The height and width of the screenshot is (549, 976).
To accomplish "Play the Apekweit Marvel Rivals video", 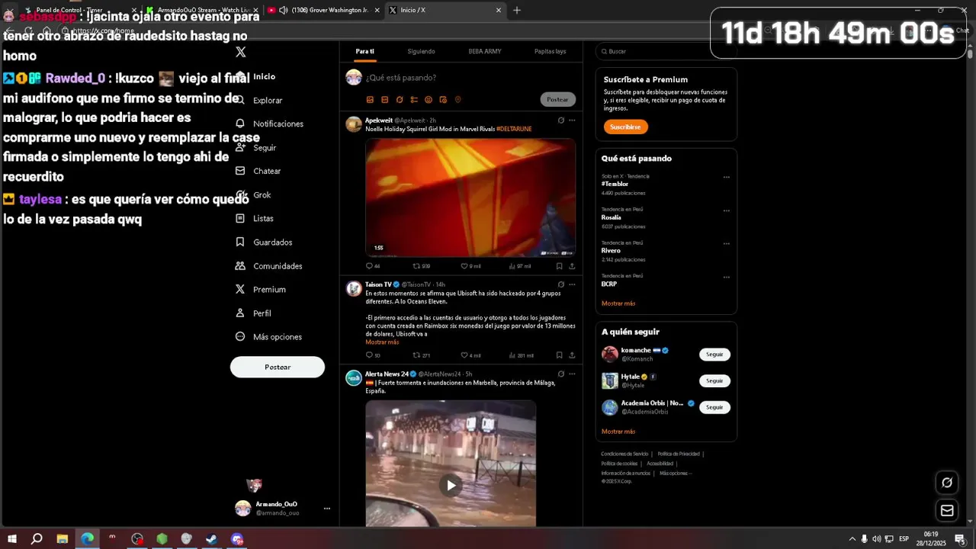I will 470,197.
